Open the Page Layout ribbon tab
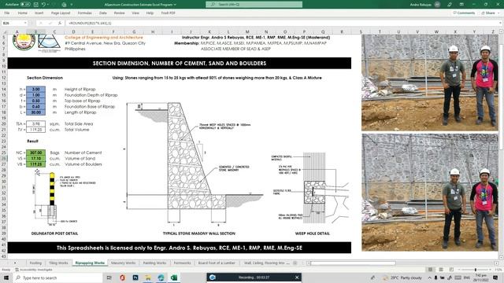Viewport: 504px width, 283px height. 61,13
